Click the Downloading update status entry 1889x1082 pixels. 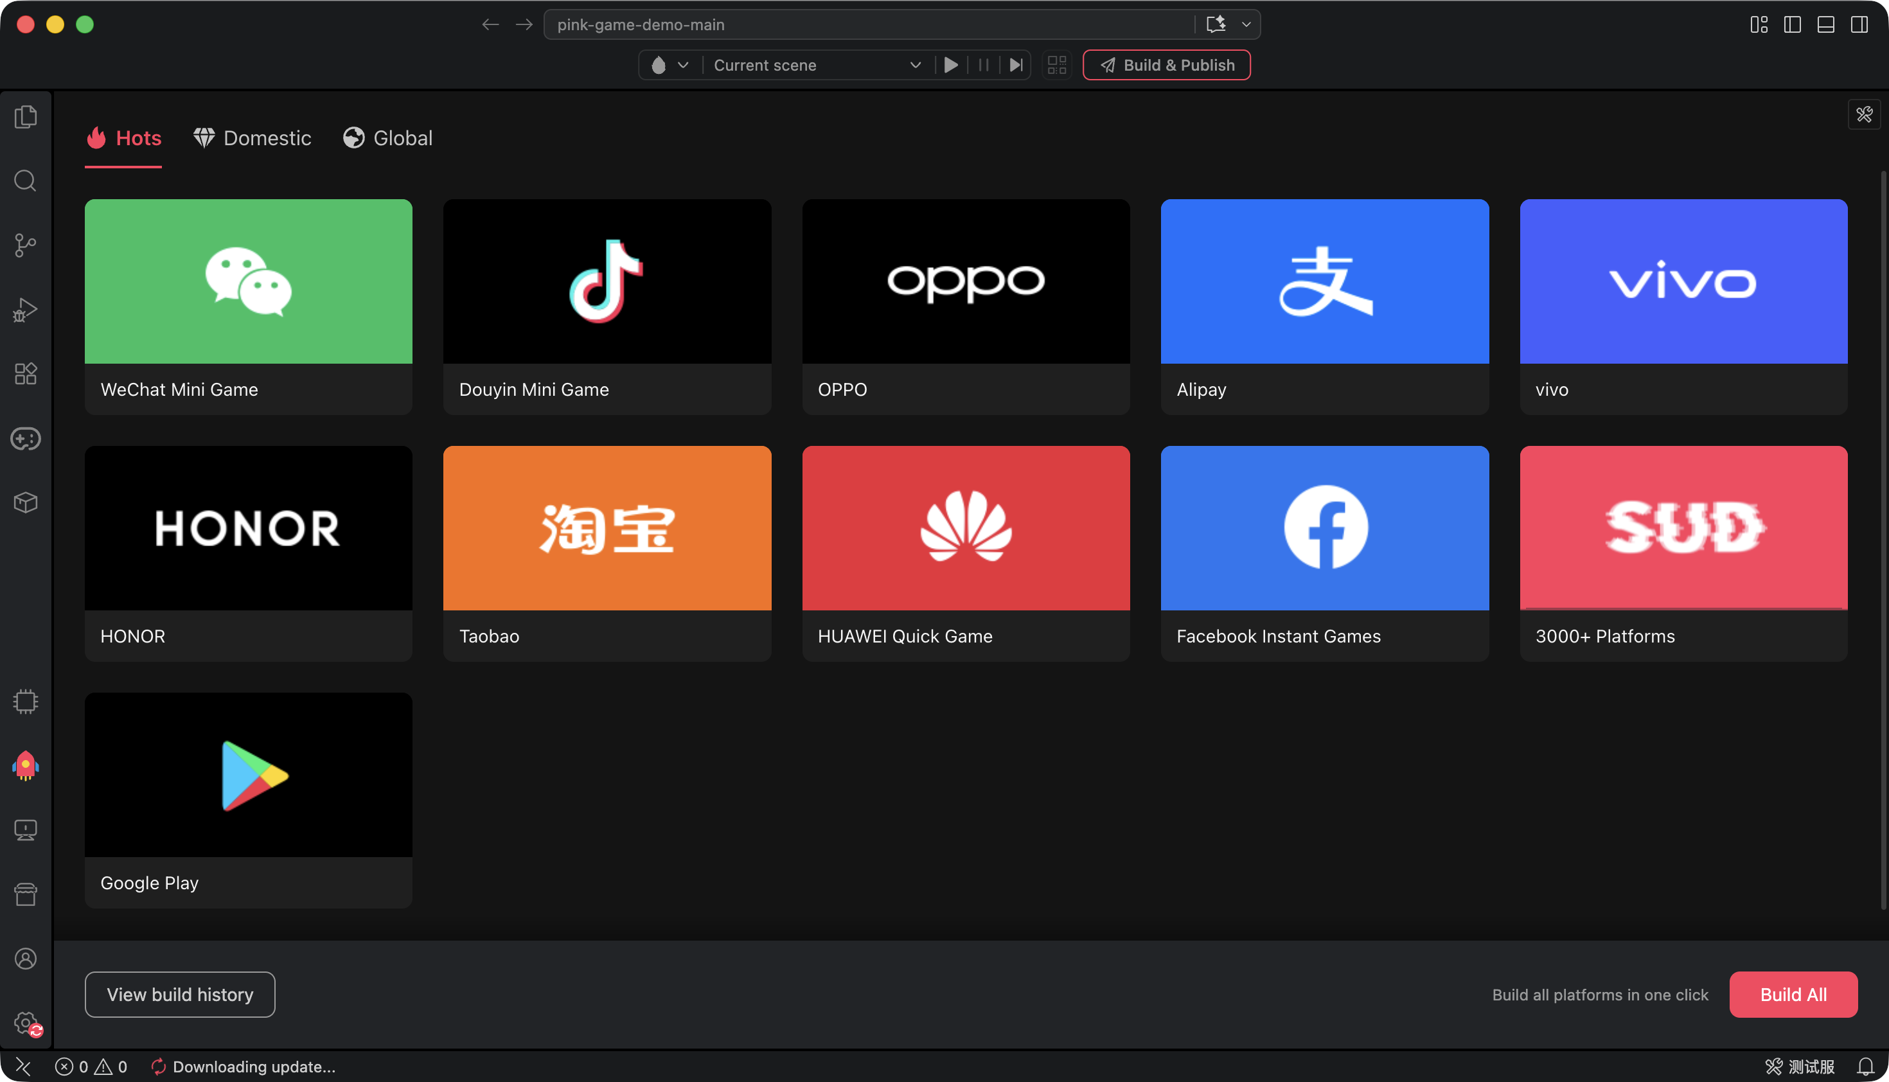point(243,1067)
